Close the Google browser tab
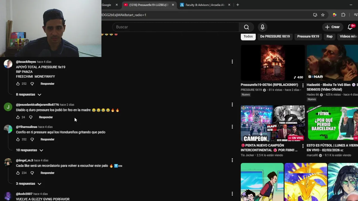358x201 pixels. (117, 5)
